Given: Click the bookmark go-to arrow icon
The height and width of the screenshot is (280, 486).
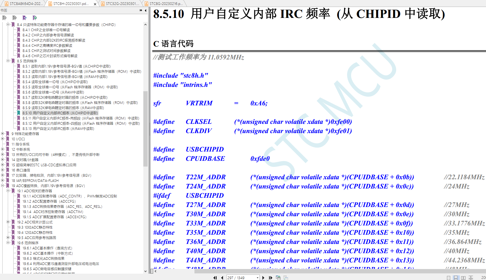Looking at the screenshot, I should (25, 18).
